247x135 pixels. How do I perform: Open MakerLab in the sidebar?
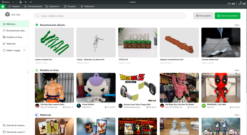pyautogui.click(x=14, y=44)
